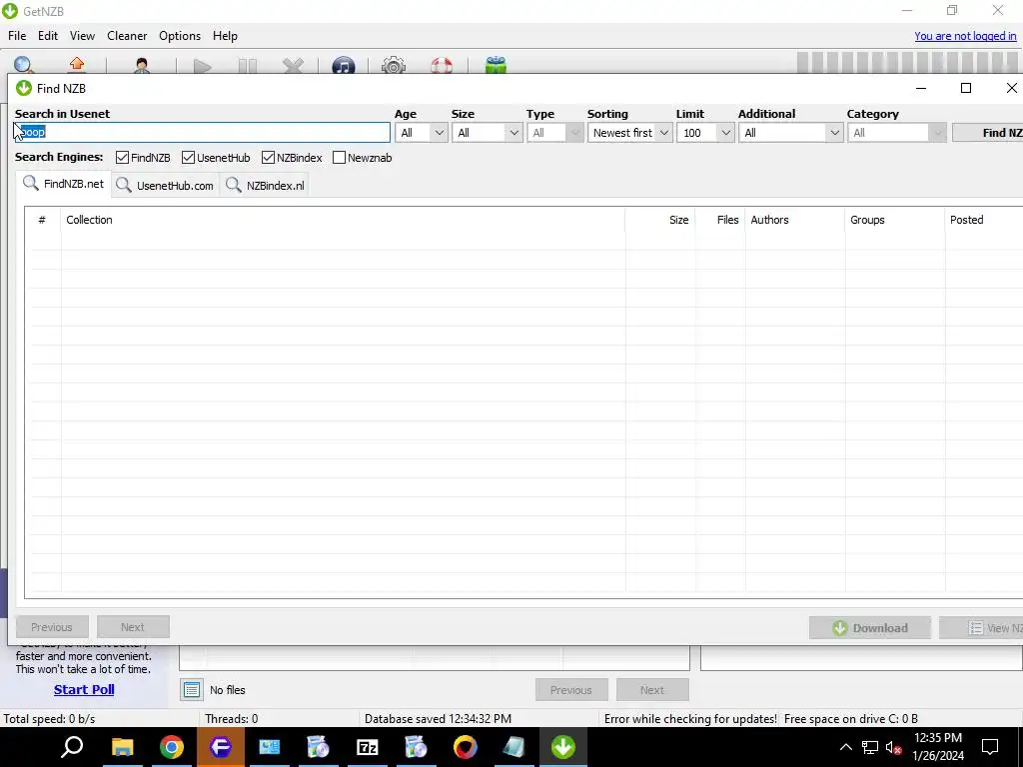Click the Error while checking for updates status
Screen dimensions: 1023x767
pyautogui.click(x=690, y=719)
